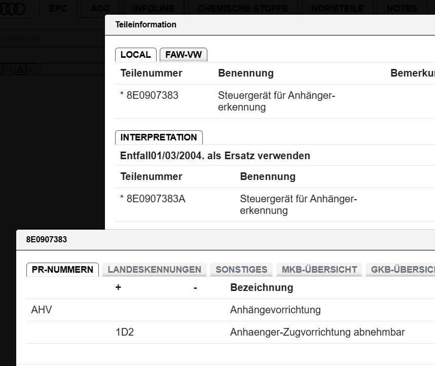Switch to the LANDESKENNUNGEN tab
Screen dimensions: 435x366
click(154, 270)
